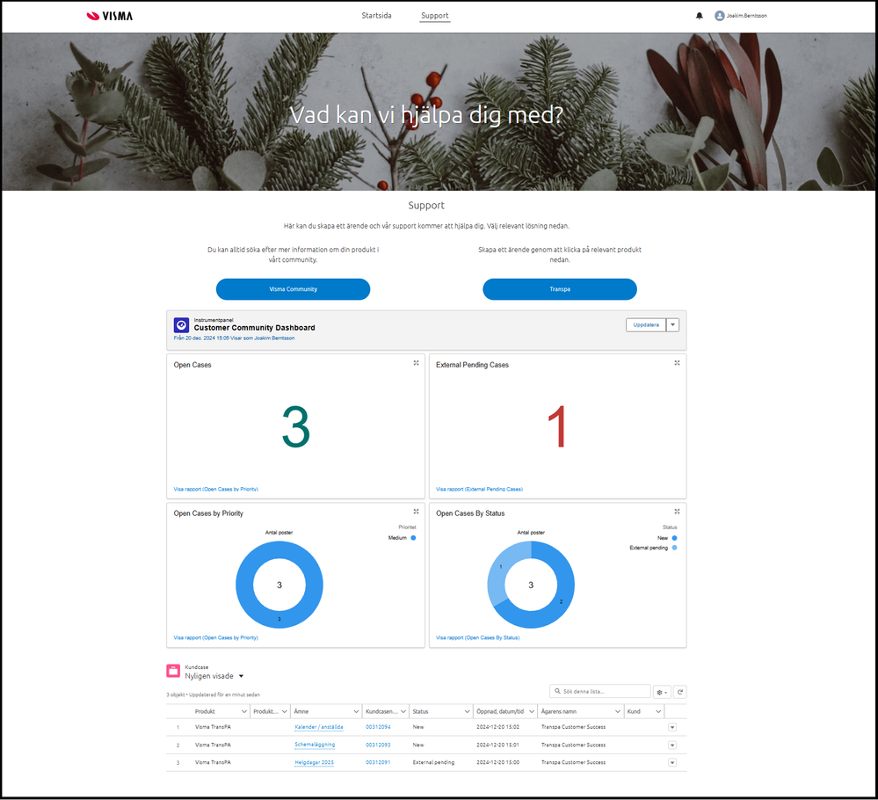Click the search magnifier icon in list
This screenshot has width=878, height=800.
pyautogui.click(x=557, y=691)
